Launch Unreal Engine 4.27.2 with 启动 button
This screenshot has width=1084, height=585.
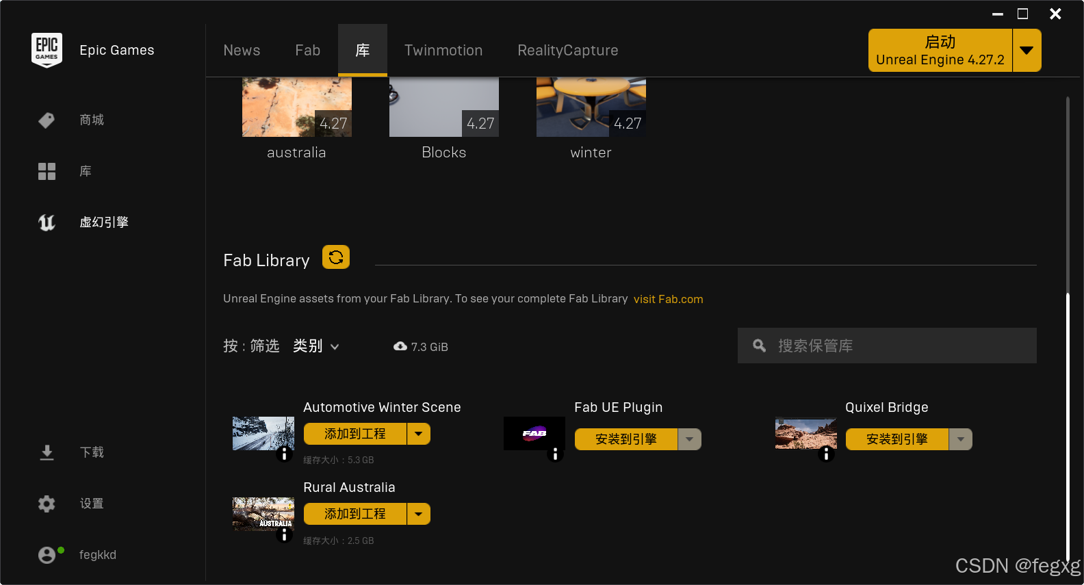[x=940, y=50]
